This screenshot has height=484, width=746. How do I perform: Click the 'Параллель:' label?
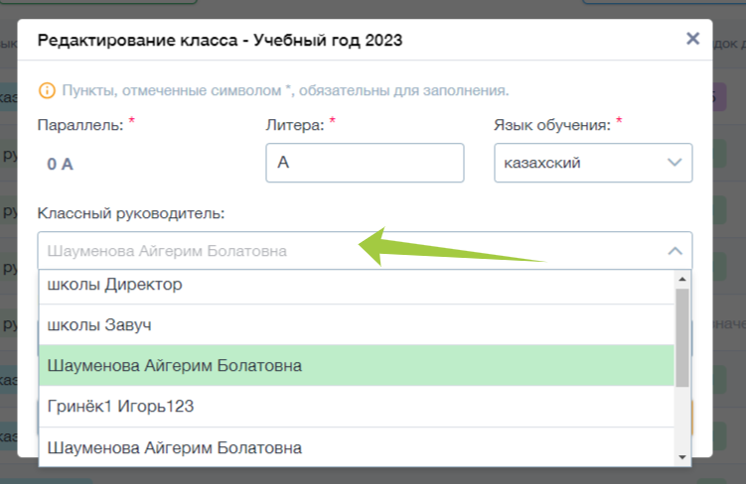[80, 125]
